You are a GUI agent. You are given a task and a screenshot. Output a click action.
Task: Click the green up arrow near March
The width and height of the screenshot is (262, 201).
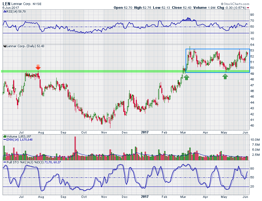pyautogui.click(x=186, y=77)
